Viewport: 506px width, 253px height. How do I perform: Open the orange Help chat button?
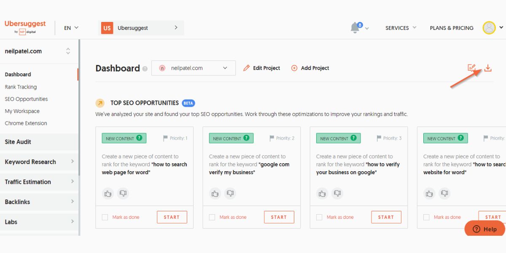[x=485, y=229]
